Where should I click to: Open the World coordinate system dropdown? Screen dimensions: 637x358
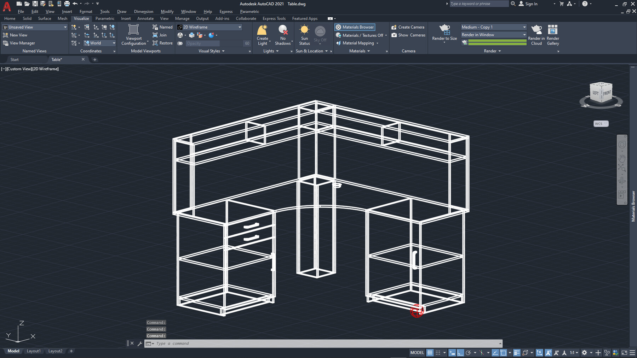(113, 43)
